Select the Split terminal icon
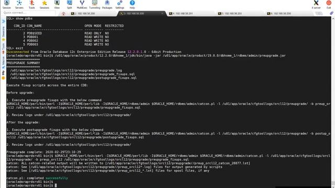This screenshot has width=335, height=188. coord(70,5)
